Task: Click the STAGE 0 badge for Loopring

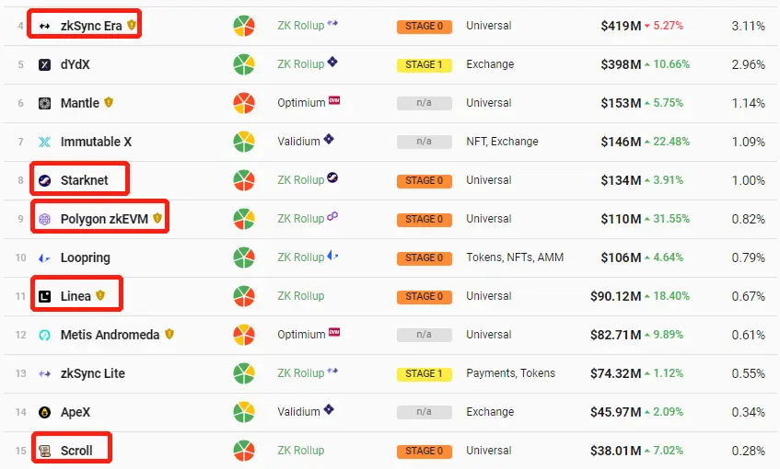Action: pos(424,258)
